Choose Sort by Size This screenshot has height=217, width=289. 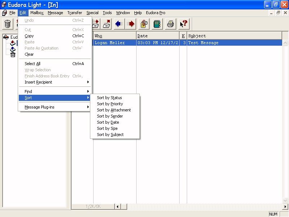[x=115, y=128]
